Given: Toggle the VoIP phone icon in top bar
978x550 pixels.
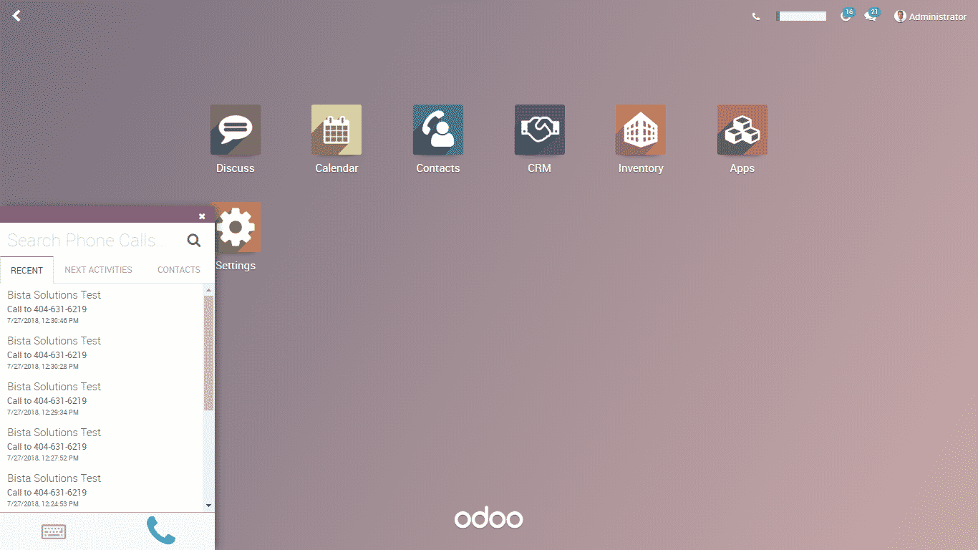Looking at the screenshot, I should pyautogui.click(x=756, y=16).
